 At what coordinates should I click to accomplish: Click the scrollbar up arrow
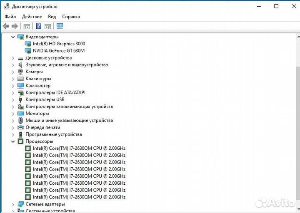pos(298,37)
